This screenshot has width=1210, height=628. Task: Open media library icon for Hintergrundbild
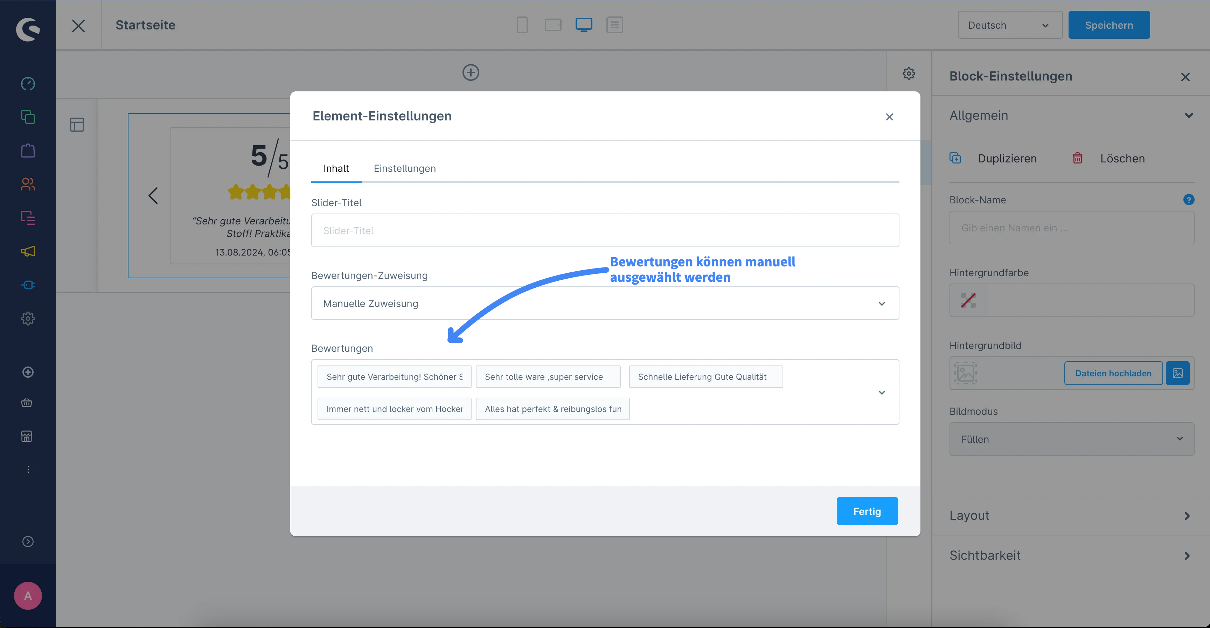pos(1177,373)
